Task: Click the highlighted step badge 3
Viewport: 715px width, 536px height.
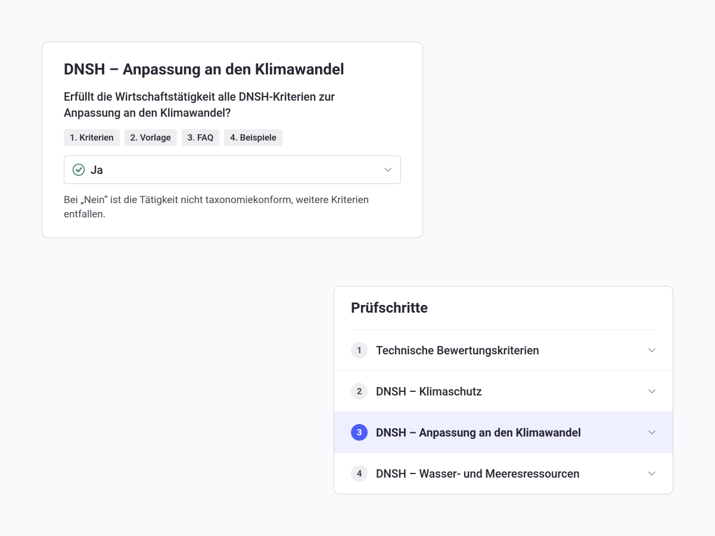Action: pos(359,432)
